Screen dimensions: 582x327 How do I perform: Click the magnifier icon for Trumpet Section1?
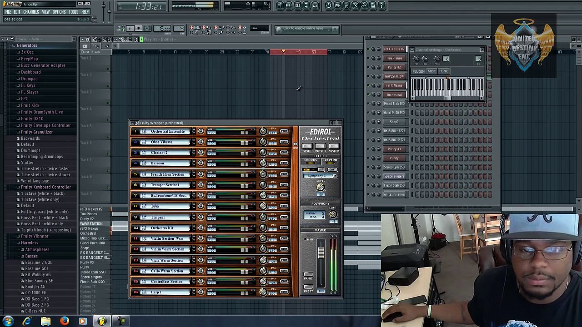(201, 185)
